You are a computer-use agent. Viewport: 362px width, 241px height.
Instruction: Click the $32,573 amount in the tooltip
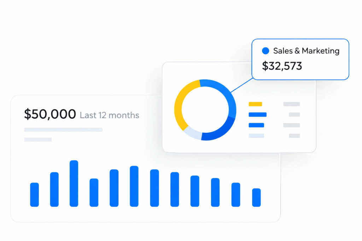click(282, 66)
